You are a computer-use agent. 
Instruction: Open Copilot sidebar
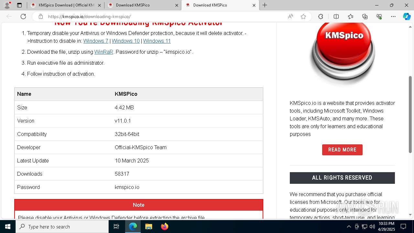(x=407, y=17)
